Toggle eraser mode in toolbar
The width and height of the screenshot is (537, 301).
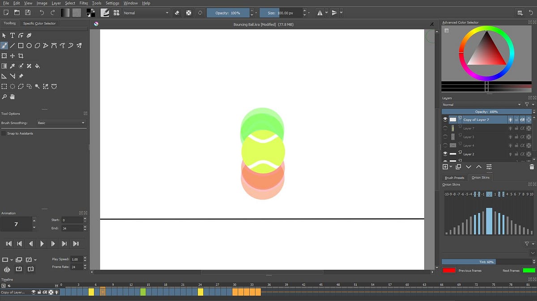[x=177, y=13]
